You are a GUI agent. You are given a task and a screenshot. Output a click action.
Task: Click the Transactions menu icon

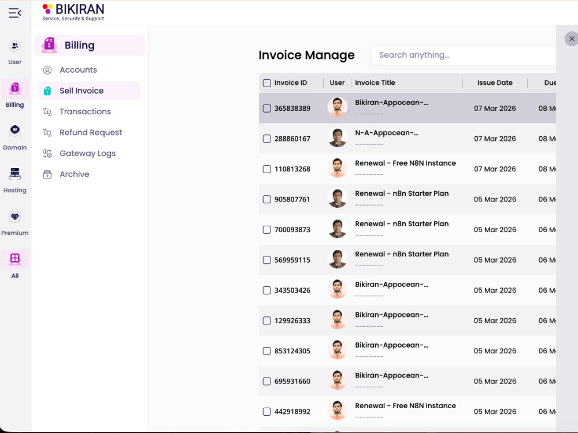coord(47,111)
